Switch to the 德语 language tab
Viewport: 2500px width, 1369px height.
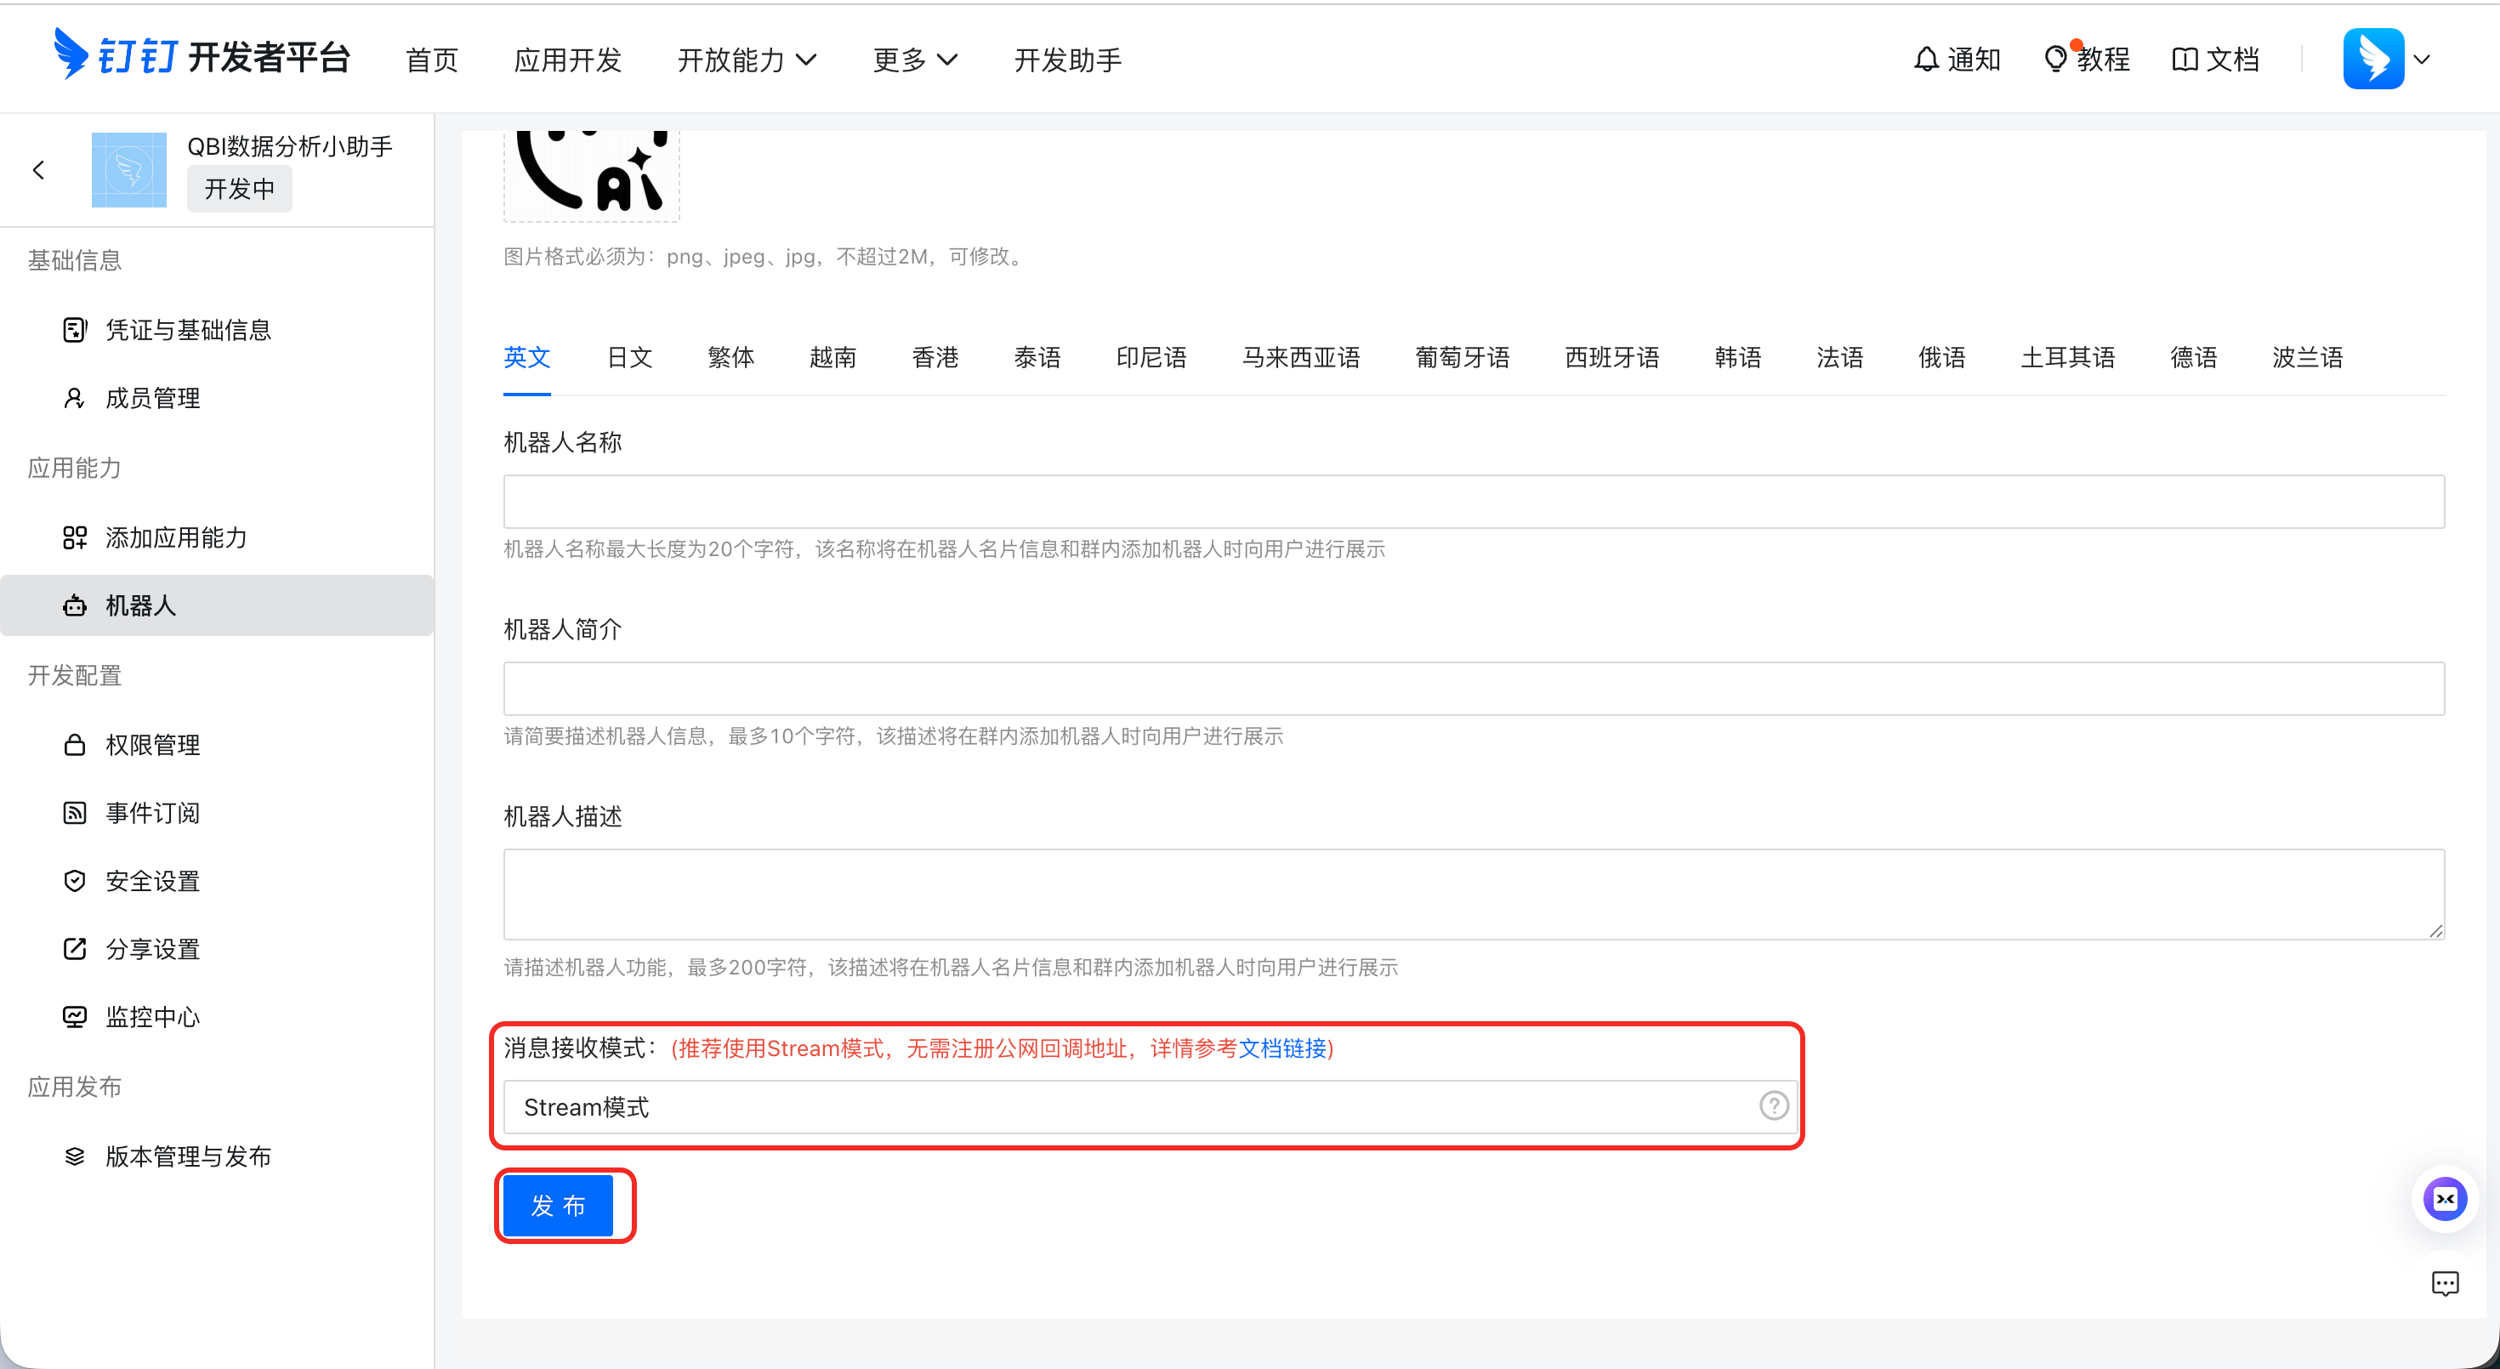[2194, 358]
